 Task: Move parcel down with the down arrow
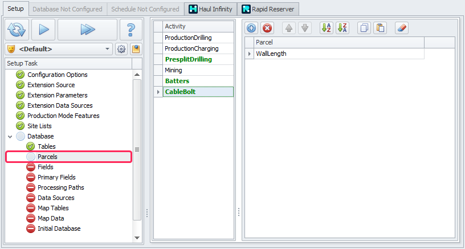304,28
